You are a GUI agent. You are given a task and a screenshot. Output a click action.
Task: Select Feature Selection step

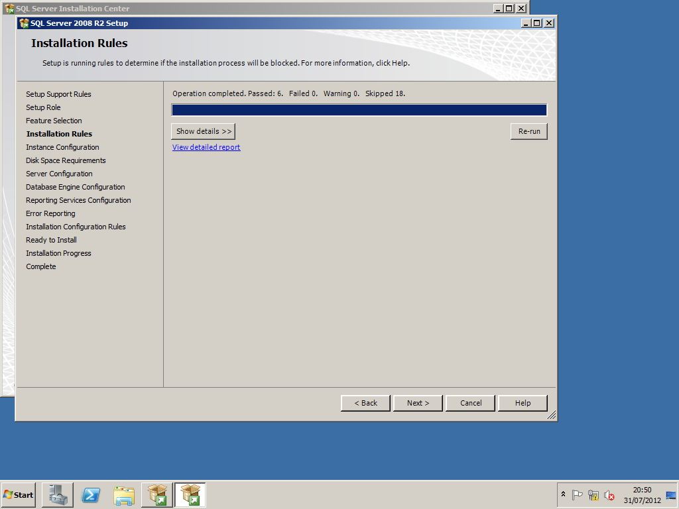click(x=54, y=121)
